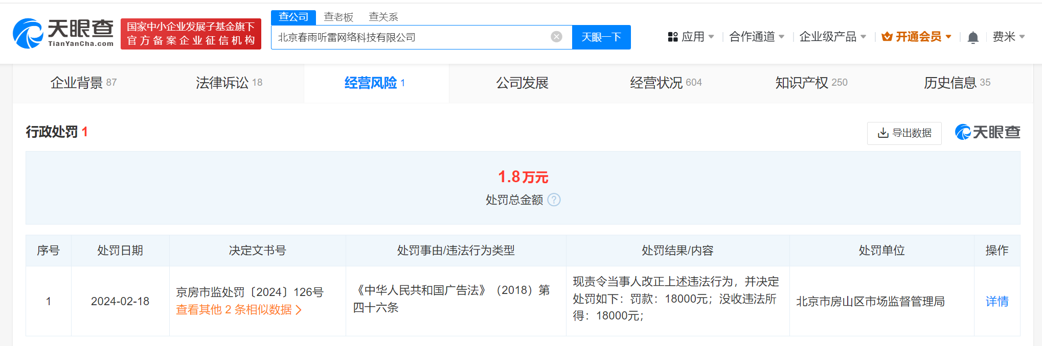The height and width of the screenshot is (346, 1042).
Task: Click the 处罚事由/违法行为类型 column header
Action: [456, 251]
